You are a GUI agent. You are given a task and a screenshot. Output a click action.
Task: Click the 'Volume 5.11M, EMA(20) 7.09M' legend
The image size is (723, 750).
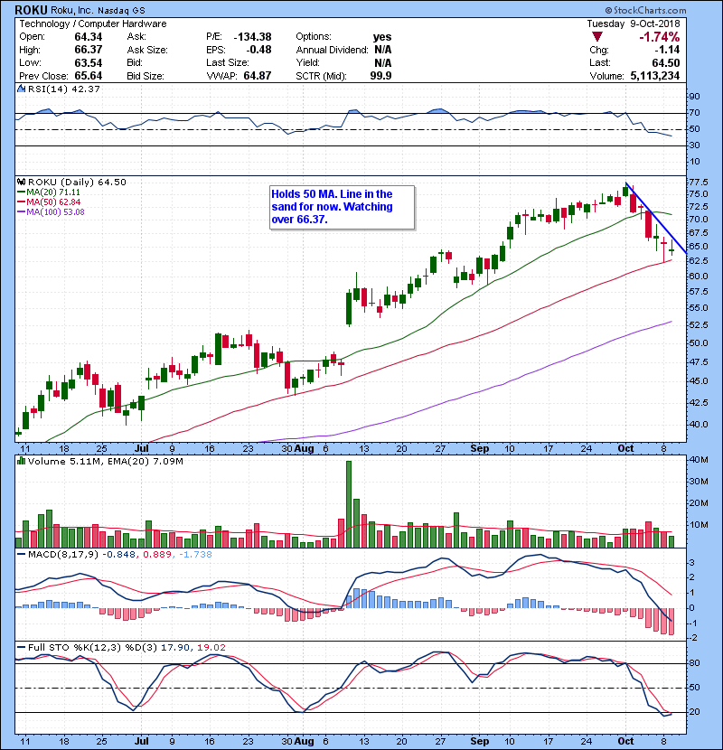[x=105, y=461]
